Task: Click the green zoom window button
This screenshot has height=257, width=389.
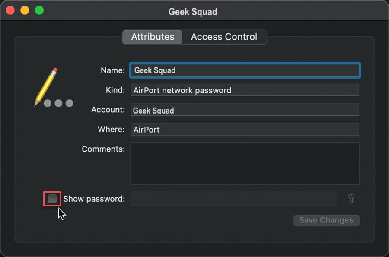Action: pos(39,10)
